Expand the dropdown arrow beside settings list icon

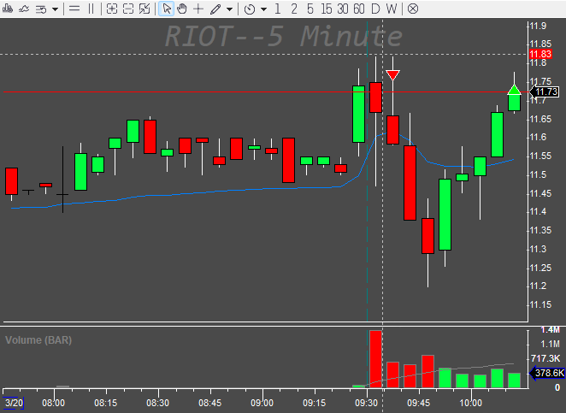point(55,9)
